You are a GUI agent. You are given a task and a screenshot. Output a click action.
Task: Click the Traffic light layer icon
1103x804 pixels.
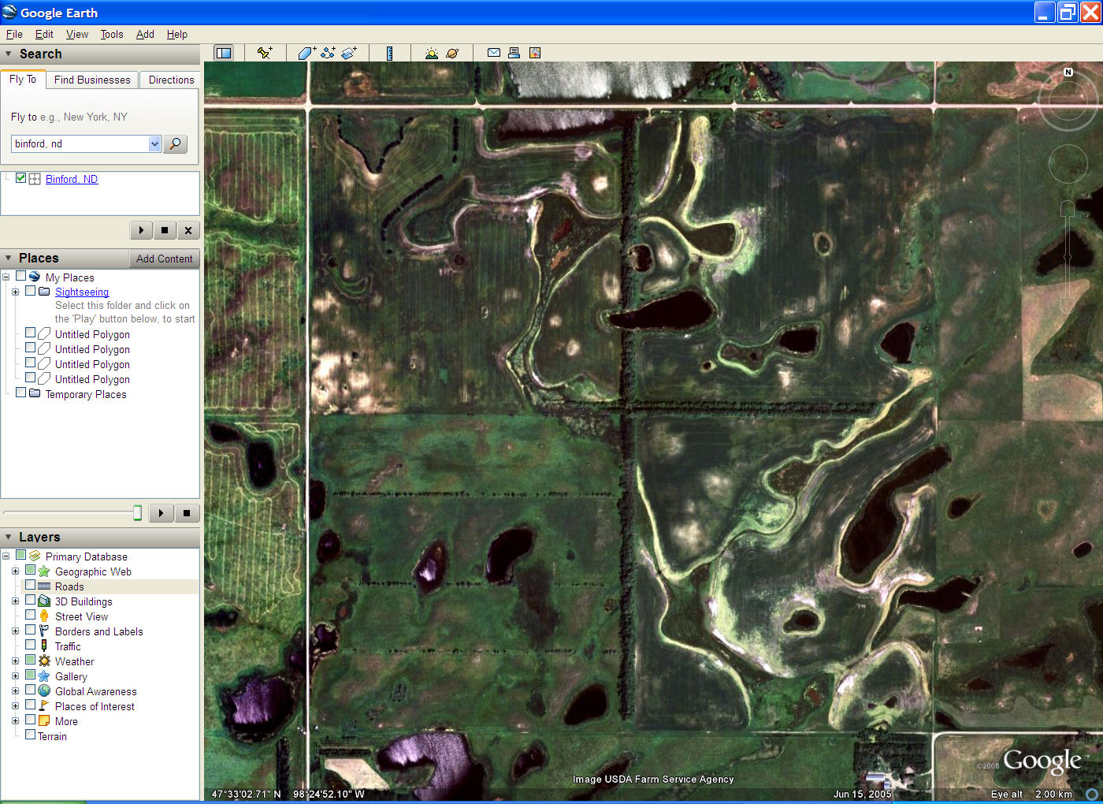click(x=44, y=646)
